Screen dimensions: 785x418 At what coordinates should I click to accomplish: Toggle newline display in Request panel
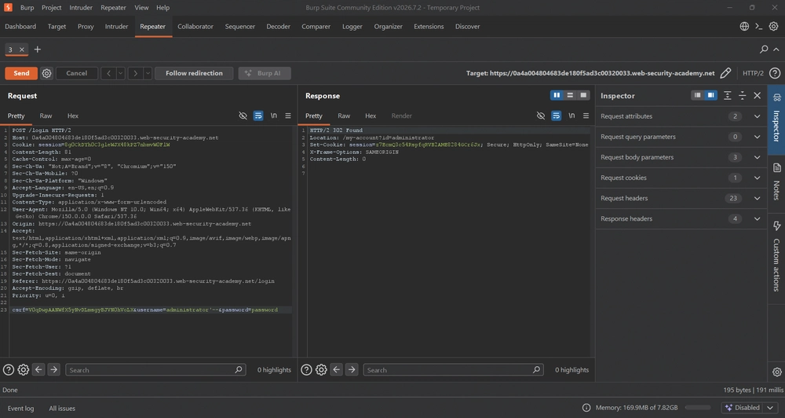coord(274,115)
